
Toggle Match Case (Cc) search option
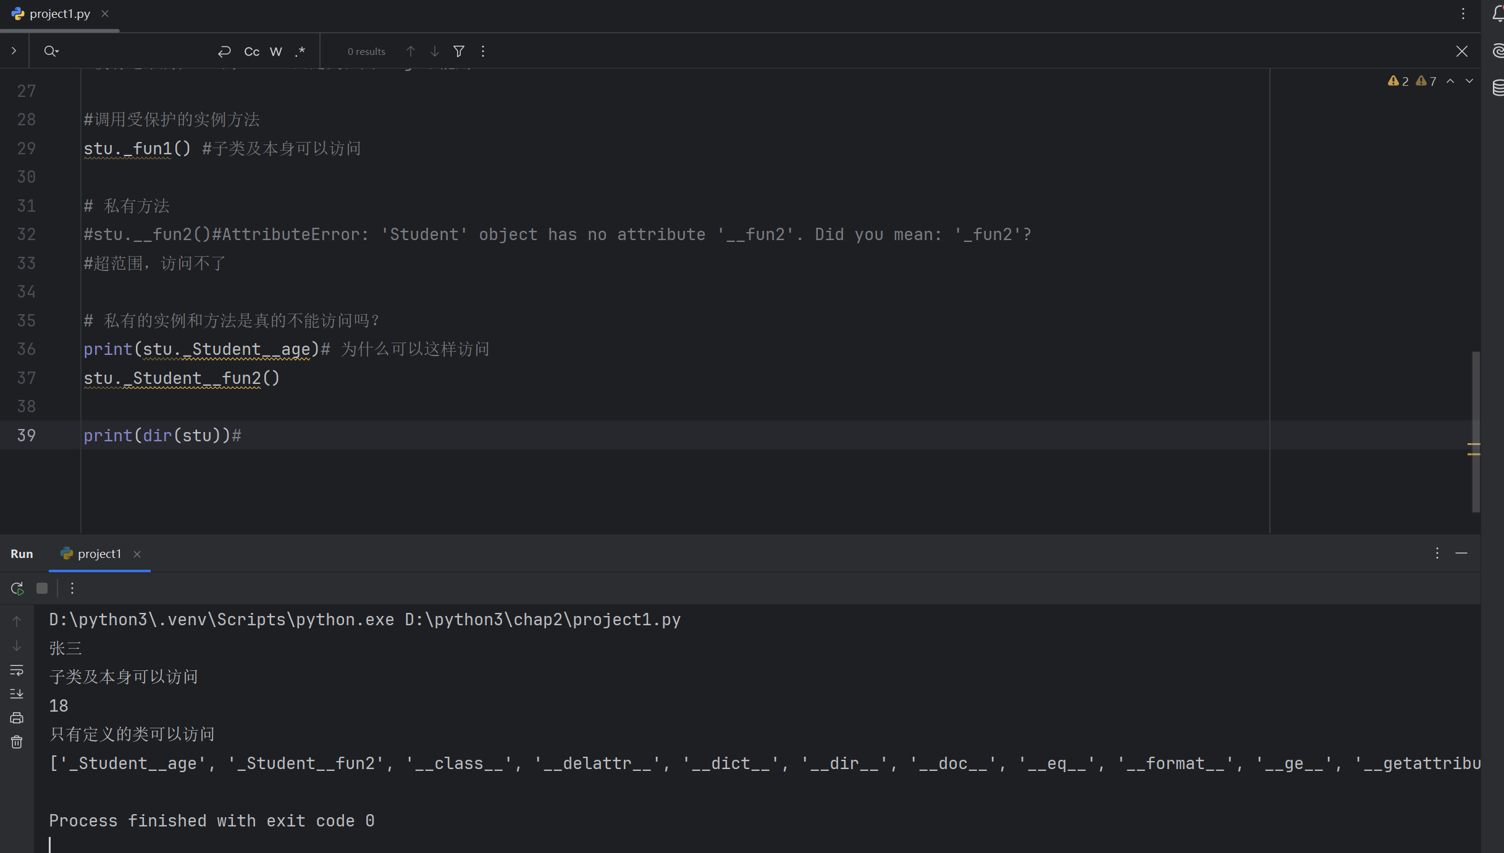(x=252, y=51)
